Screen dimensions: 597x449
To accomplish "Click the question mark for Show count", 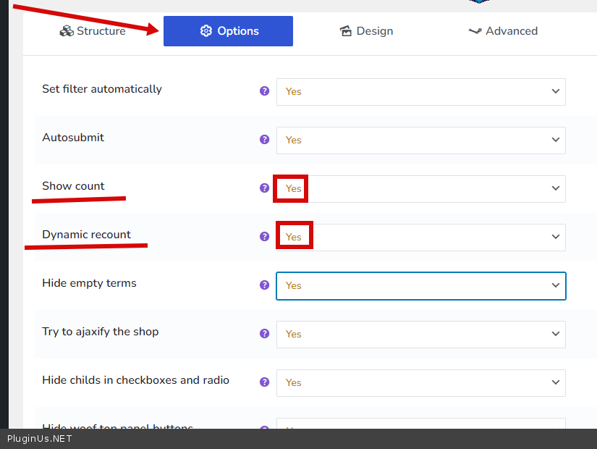I will click(x=264, y=188).
